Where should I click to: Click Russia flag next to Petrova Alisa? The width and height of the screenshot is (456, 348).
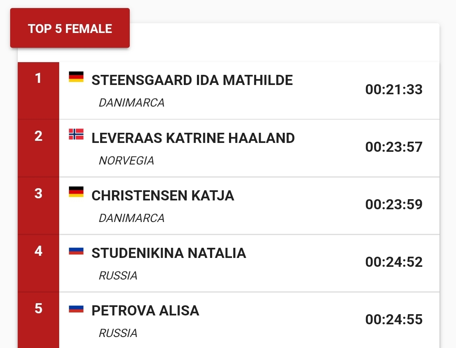click(76, 309)
